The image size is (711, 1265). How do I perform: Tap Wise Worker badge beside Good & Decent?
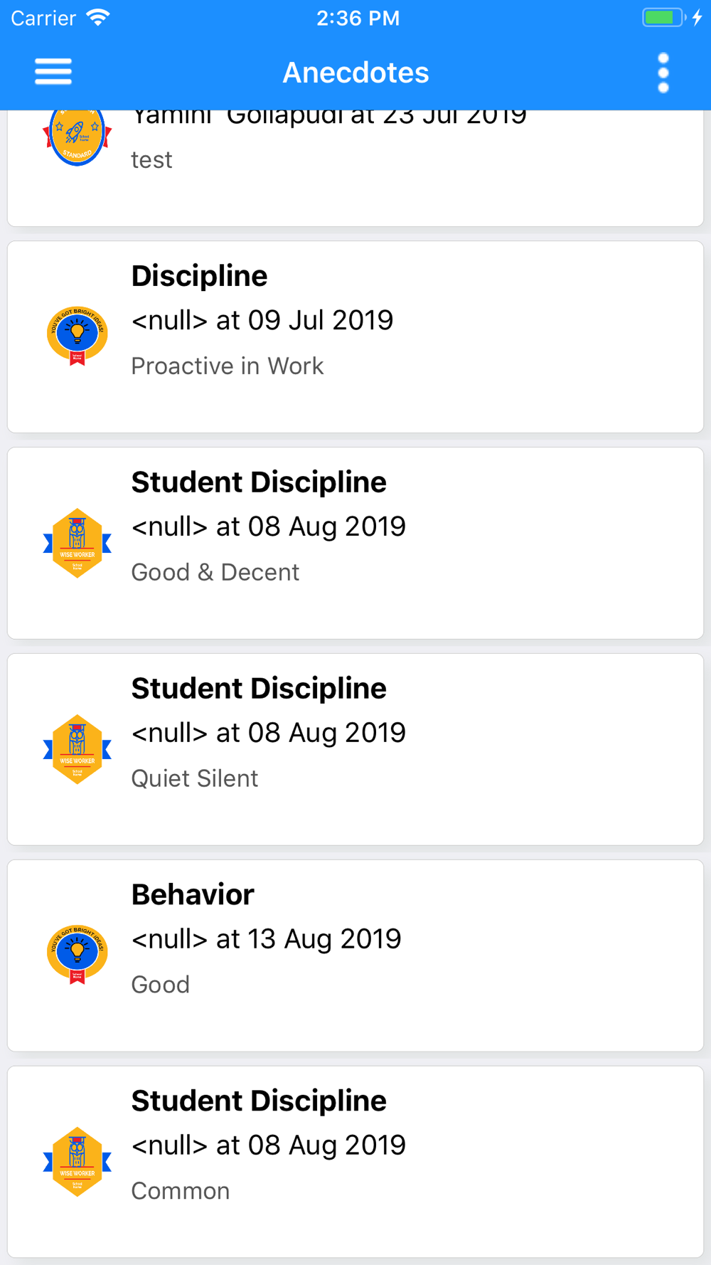pos(77,543)
